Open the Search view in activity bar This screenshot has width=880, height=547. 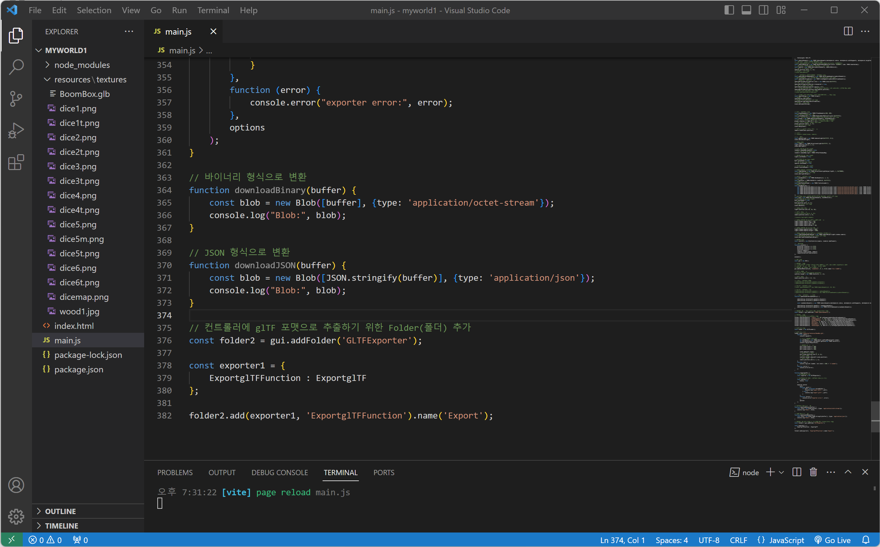click(x=16, y=67)
